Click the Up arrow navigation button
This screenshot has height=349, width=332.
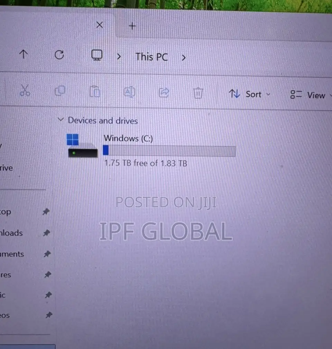(x=24, y=54)
